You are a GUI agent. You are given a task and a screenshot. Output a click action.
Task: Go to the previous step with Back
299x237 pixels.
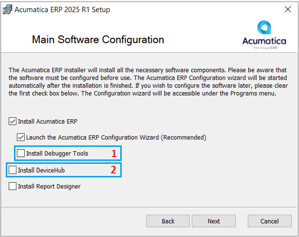pos(168,221)
